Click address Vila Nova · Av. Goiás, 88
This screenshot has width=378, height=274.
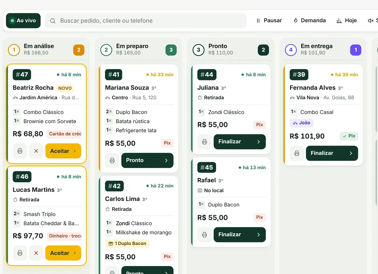point(322,97)
